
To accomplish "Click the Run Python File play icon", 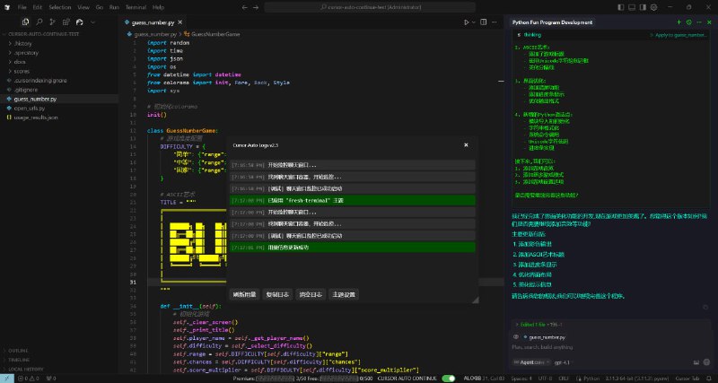I will click(x=467, y=21).
